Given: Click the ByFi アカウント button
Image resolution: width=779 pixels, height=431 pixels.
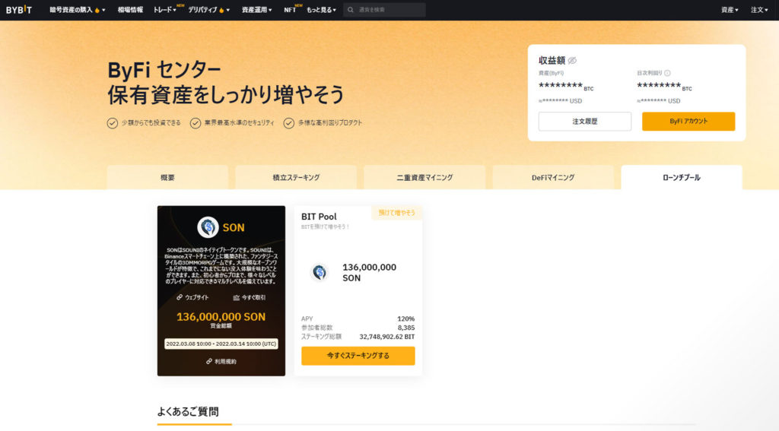Looking at the screenshot, I should [x=688, y=121].
